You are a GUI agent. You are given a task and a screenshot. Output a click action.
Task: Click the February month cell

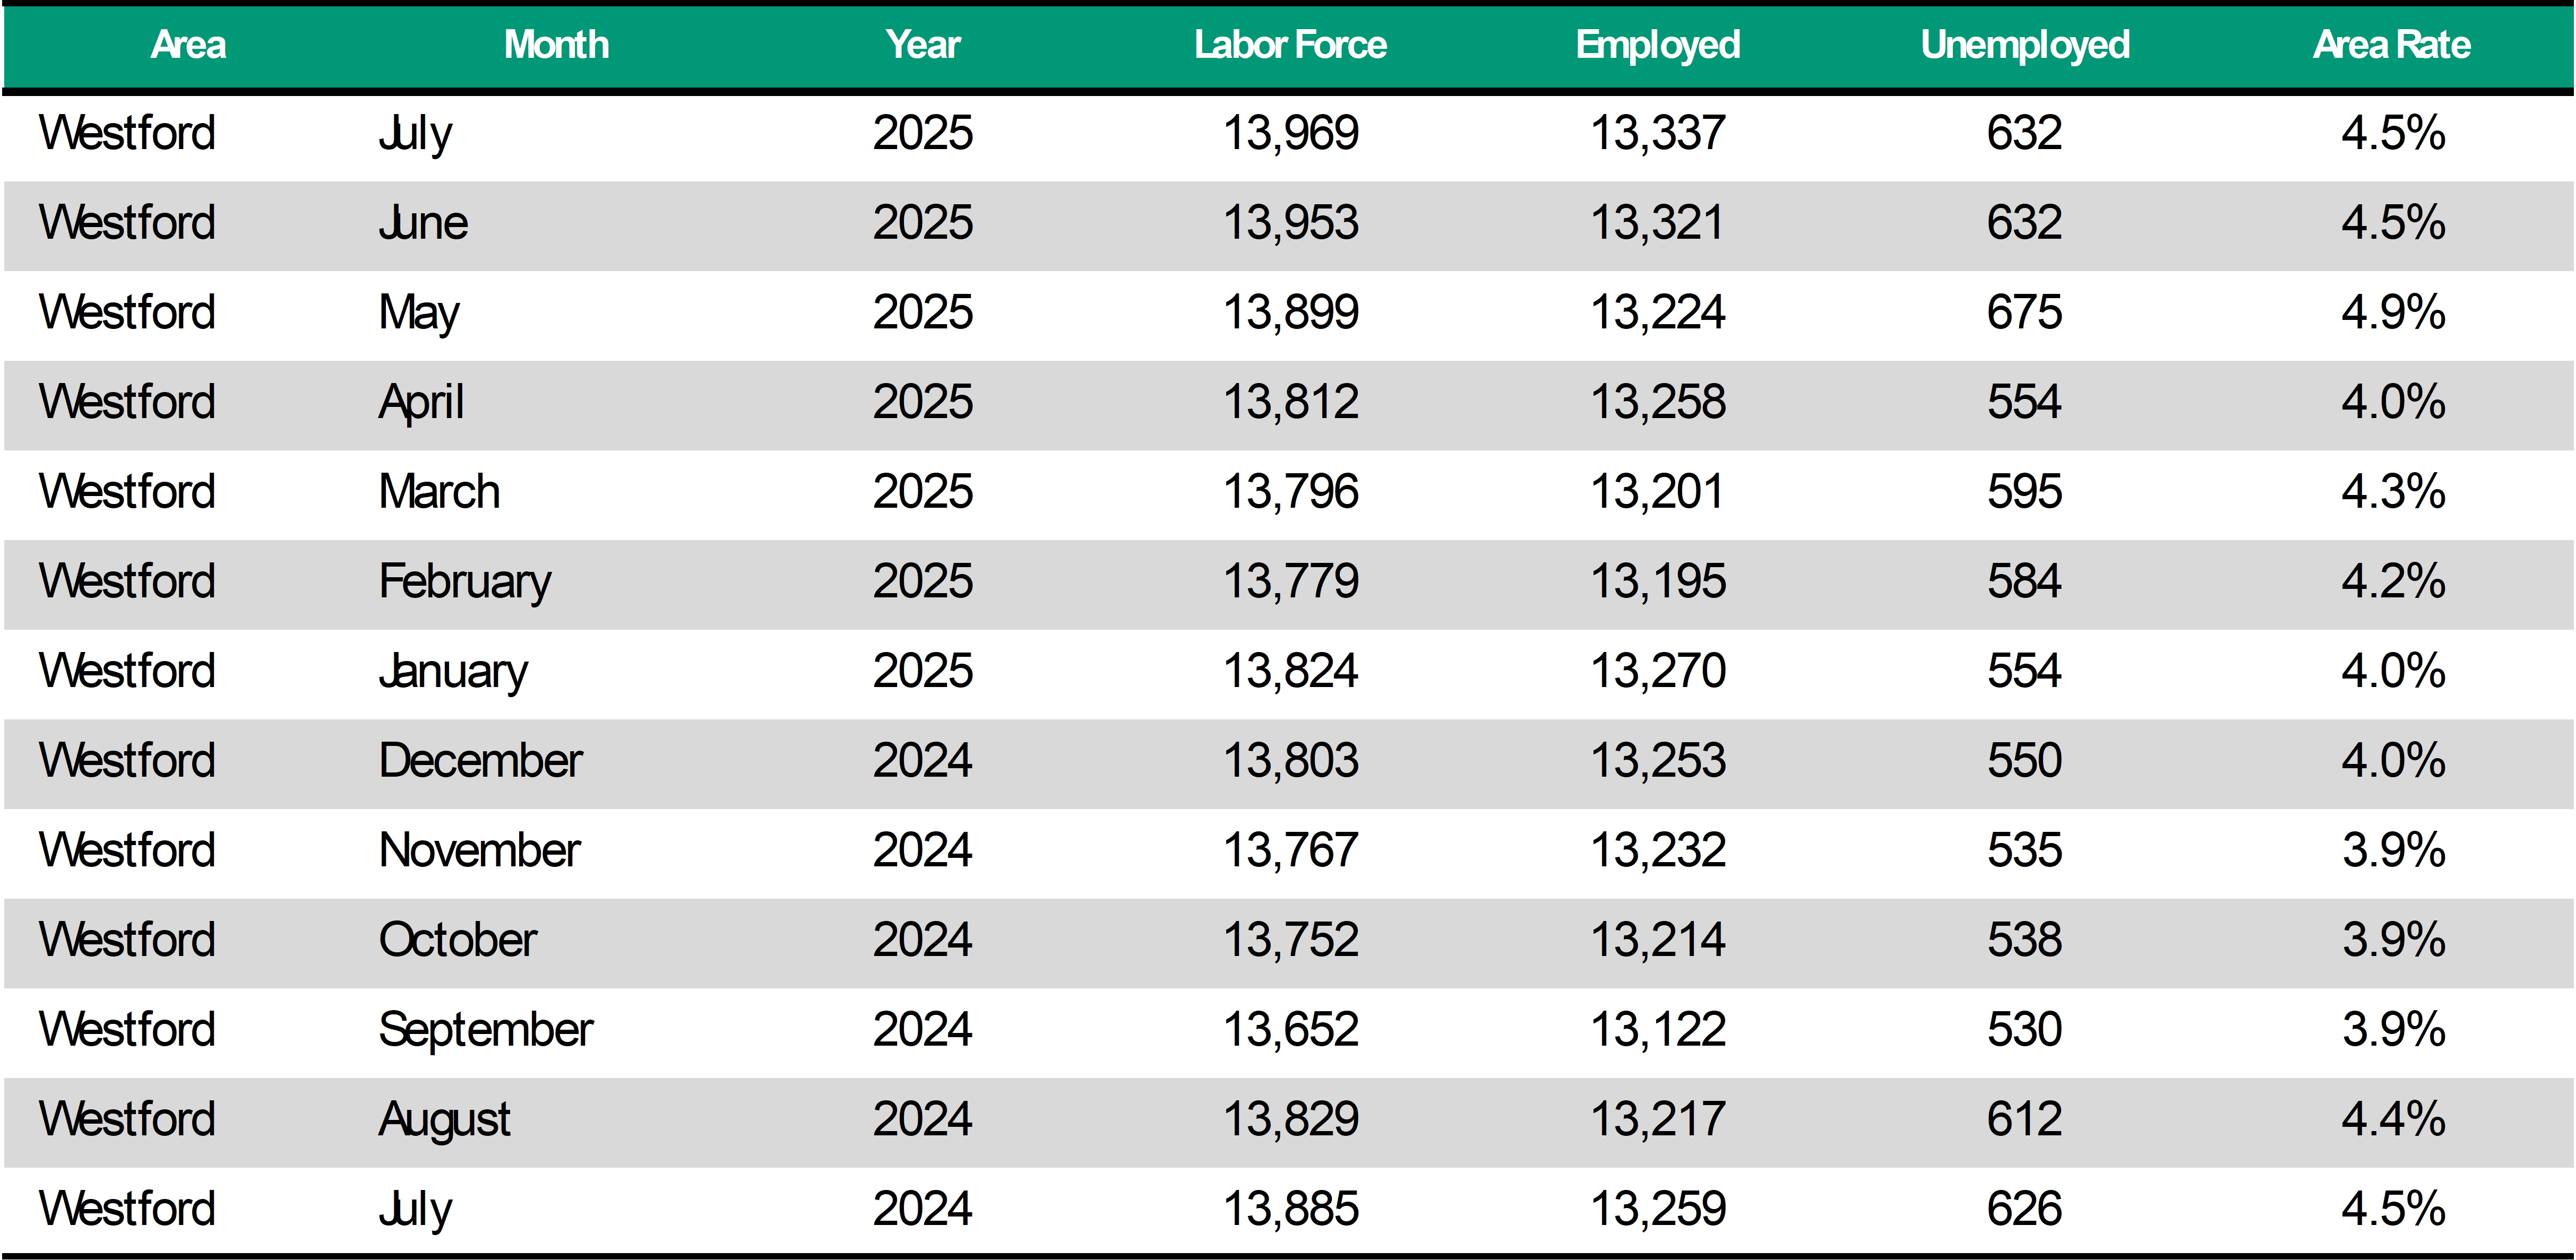465,581
